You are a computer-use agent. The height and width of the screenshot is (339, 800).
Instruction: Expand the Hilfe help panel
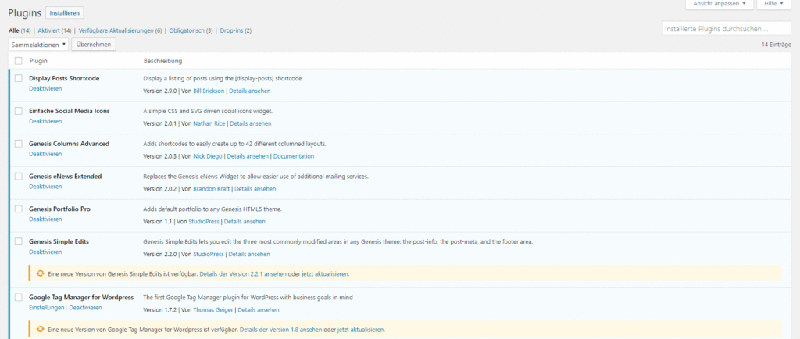(775, 5)
